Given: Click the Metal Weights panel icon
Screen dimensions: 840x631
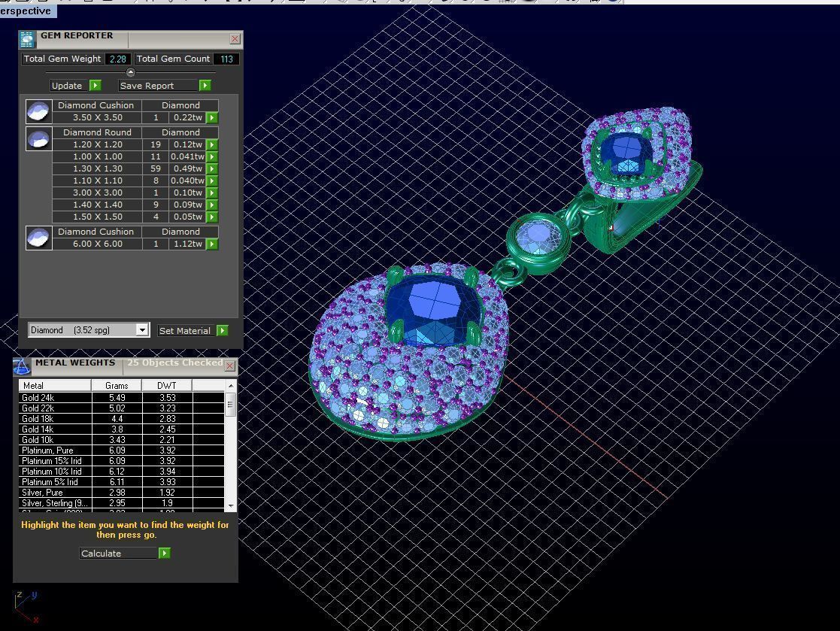Looking at the screenshot, I should [x=21, y=366].
